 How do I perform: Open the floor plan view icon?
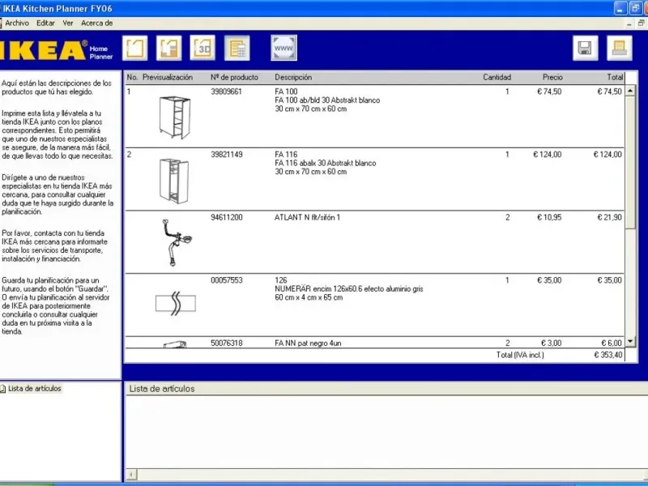point(134,49)
